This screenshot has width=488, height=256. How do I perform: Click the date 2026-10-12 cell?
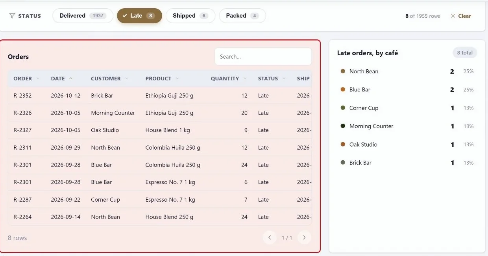(66, 96)
